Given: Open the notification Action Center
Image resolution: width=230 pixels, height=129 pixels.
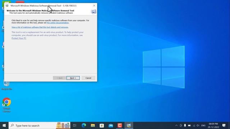Looking at the screenshot, I should click(224, 125).
